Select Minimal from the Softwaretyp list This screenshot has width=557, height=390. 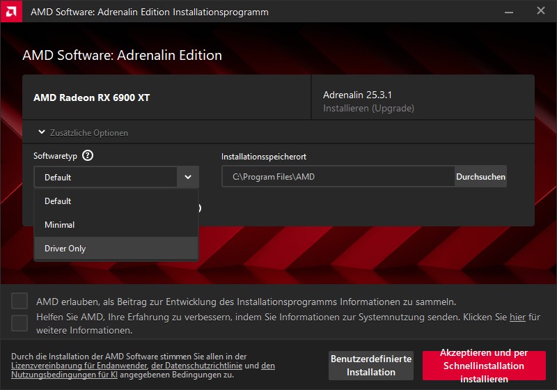(116, 225)
